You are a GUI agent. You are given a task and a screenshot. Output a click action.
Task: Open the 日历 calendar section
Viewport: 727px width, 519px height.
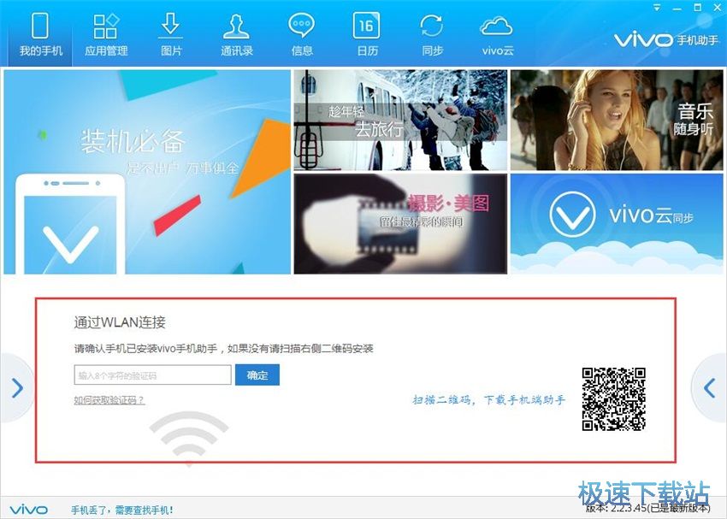pos(367,35)
